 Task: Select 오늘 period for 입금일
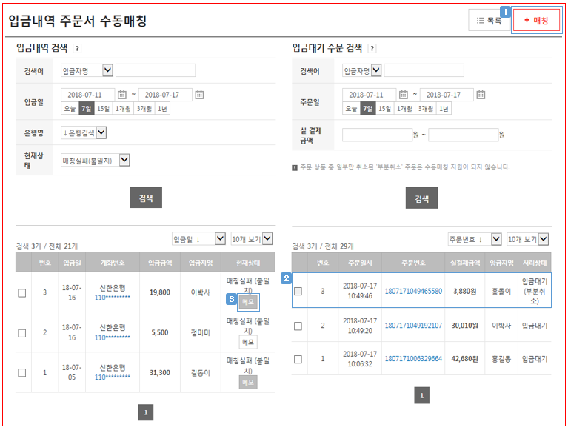click(70, 109)
